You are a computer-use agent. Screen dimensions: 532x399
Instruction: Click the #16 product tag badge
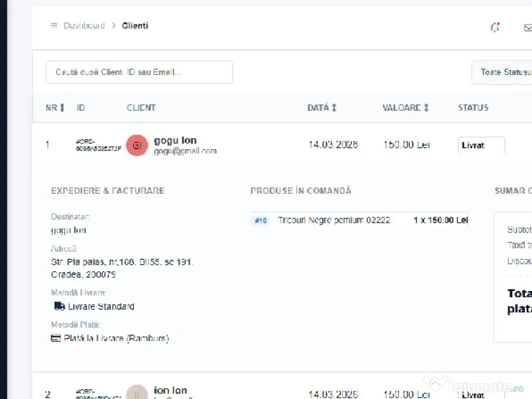pyautogui.click(x=260, y=220)
